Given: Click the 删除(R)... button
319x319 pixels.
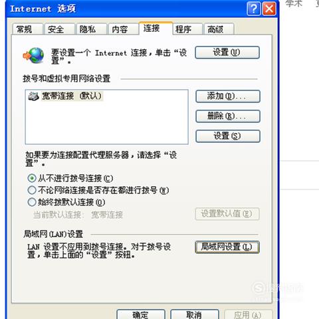Looking at the screenshot, I should coord(228,116).
